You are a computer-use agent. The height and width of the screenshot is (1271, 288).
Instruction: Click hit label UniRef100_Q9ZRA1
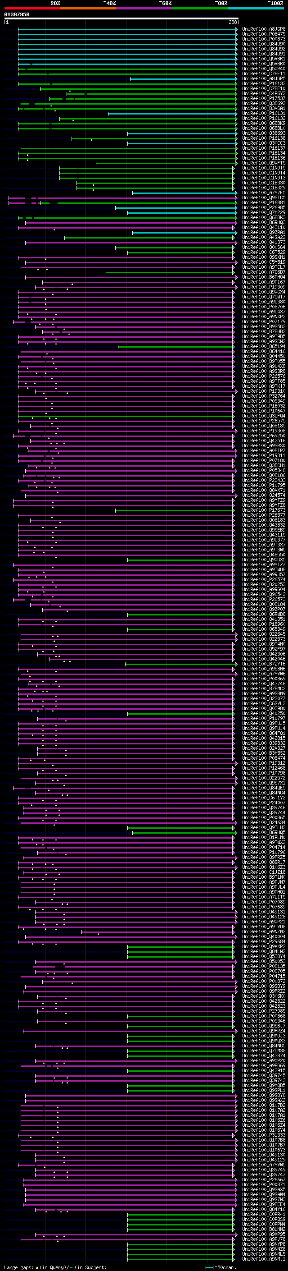pos(264,232)
